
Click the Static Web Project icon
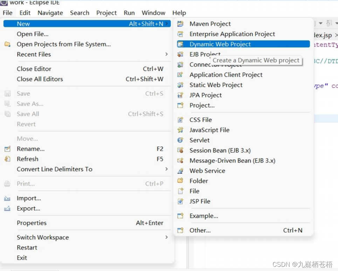[180, 85]
